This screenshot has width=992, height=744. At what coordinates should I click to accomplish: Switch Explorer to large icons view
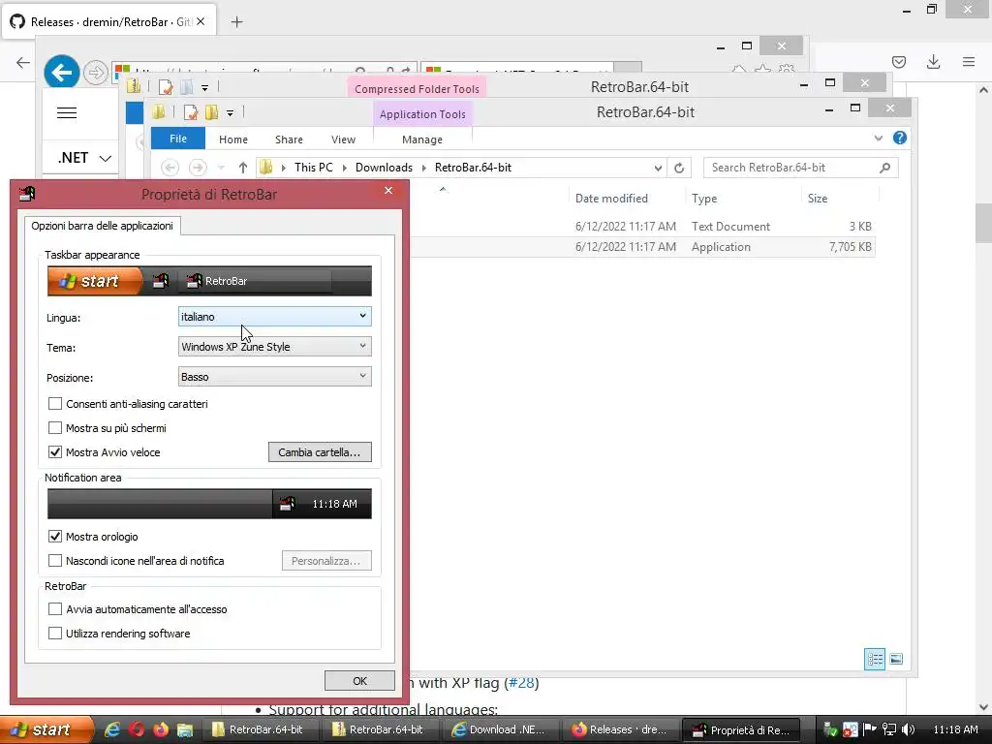pyautogui.click(x=896, y=659)
